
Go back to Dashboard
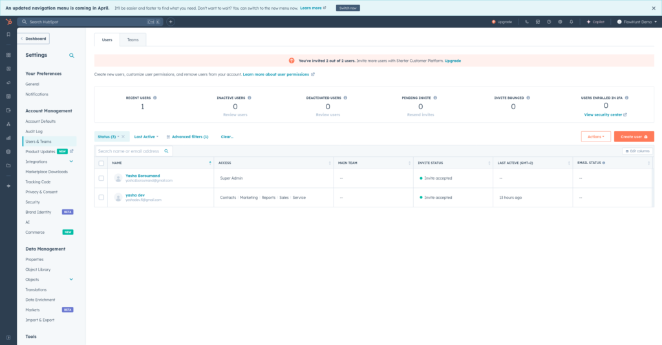[34, 39]
